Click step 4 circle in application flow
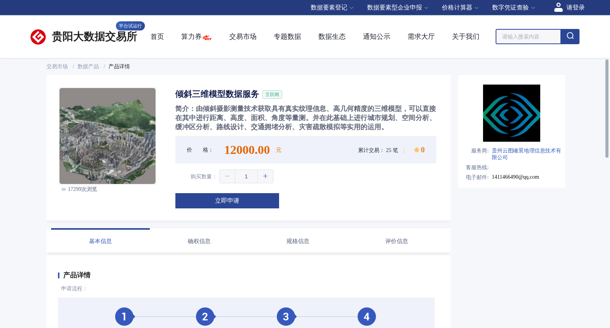 [366, 317]
